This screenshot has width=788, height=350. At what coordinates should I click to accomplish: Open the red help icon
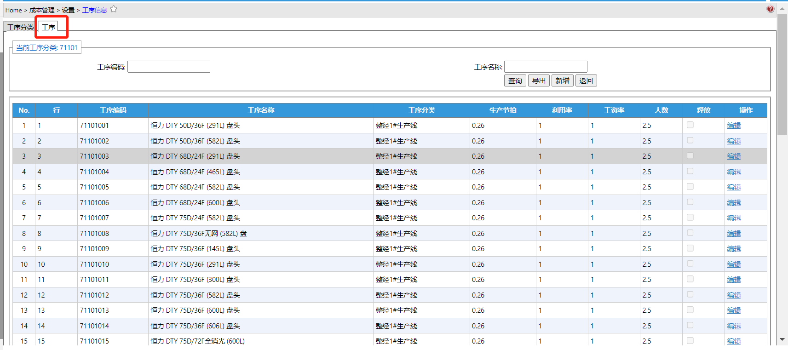(770, 9)
